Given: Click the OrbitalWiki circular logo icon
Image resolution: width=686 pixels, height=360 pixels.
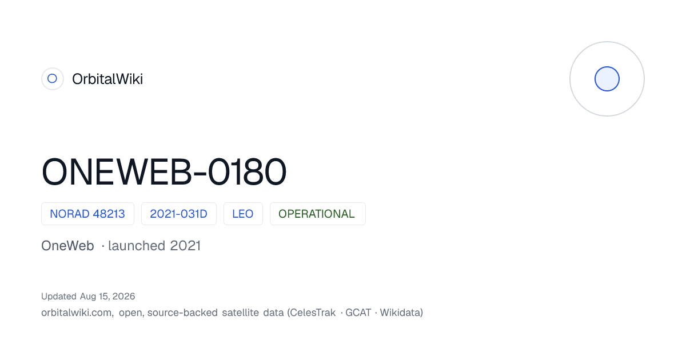Looking at the screenshot, I should tap(52, 79).
